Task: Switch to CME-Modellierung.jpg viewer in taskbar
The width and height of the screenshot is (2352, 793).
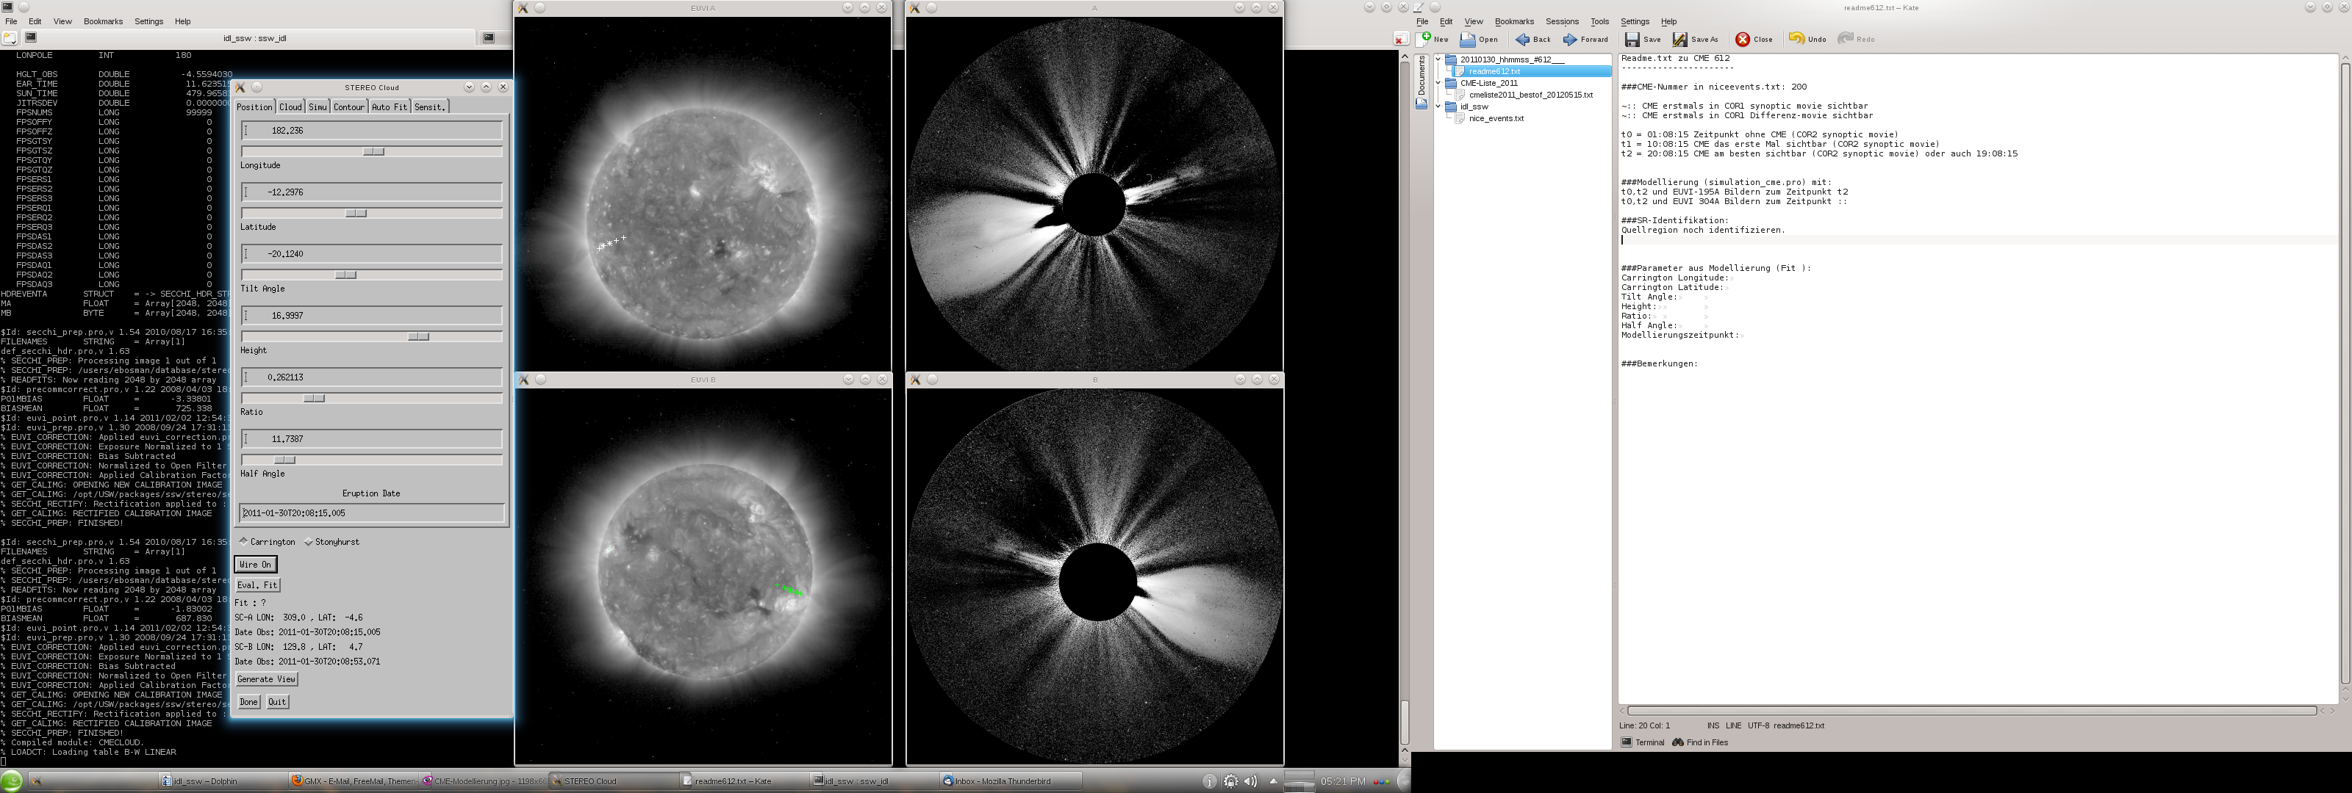Action: click(x=484, y=781)
